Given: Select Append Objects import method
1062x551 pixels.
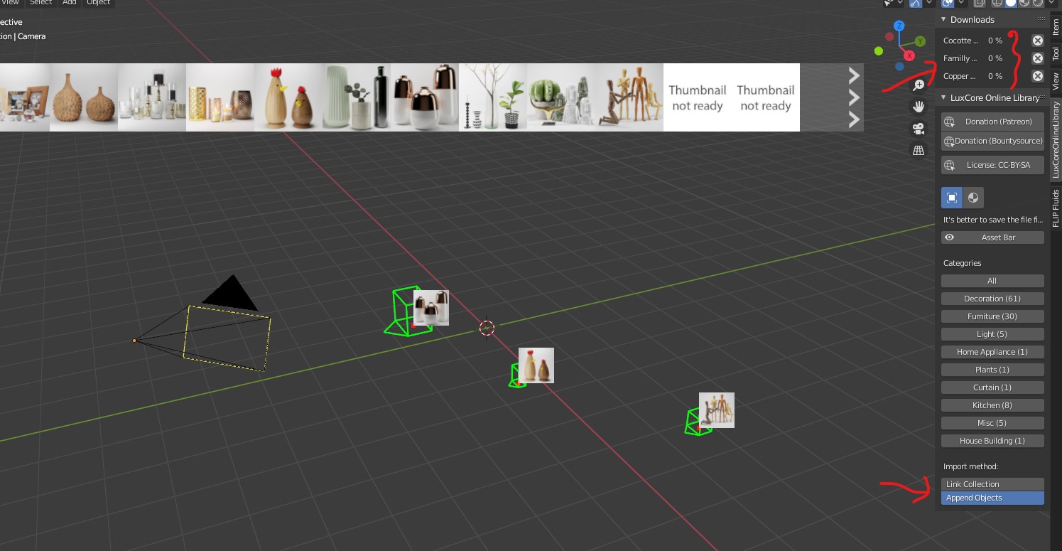Looking at the screenshot, I should 992,498.
